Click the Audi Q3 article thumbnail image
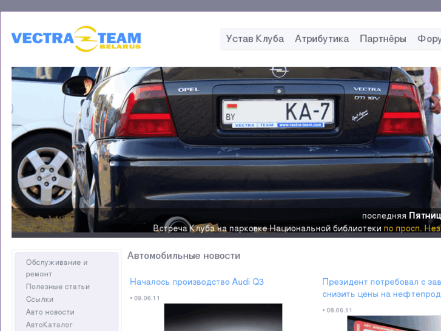Screen dimensions: 441x331 point(223,317)
